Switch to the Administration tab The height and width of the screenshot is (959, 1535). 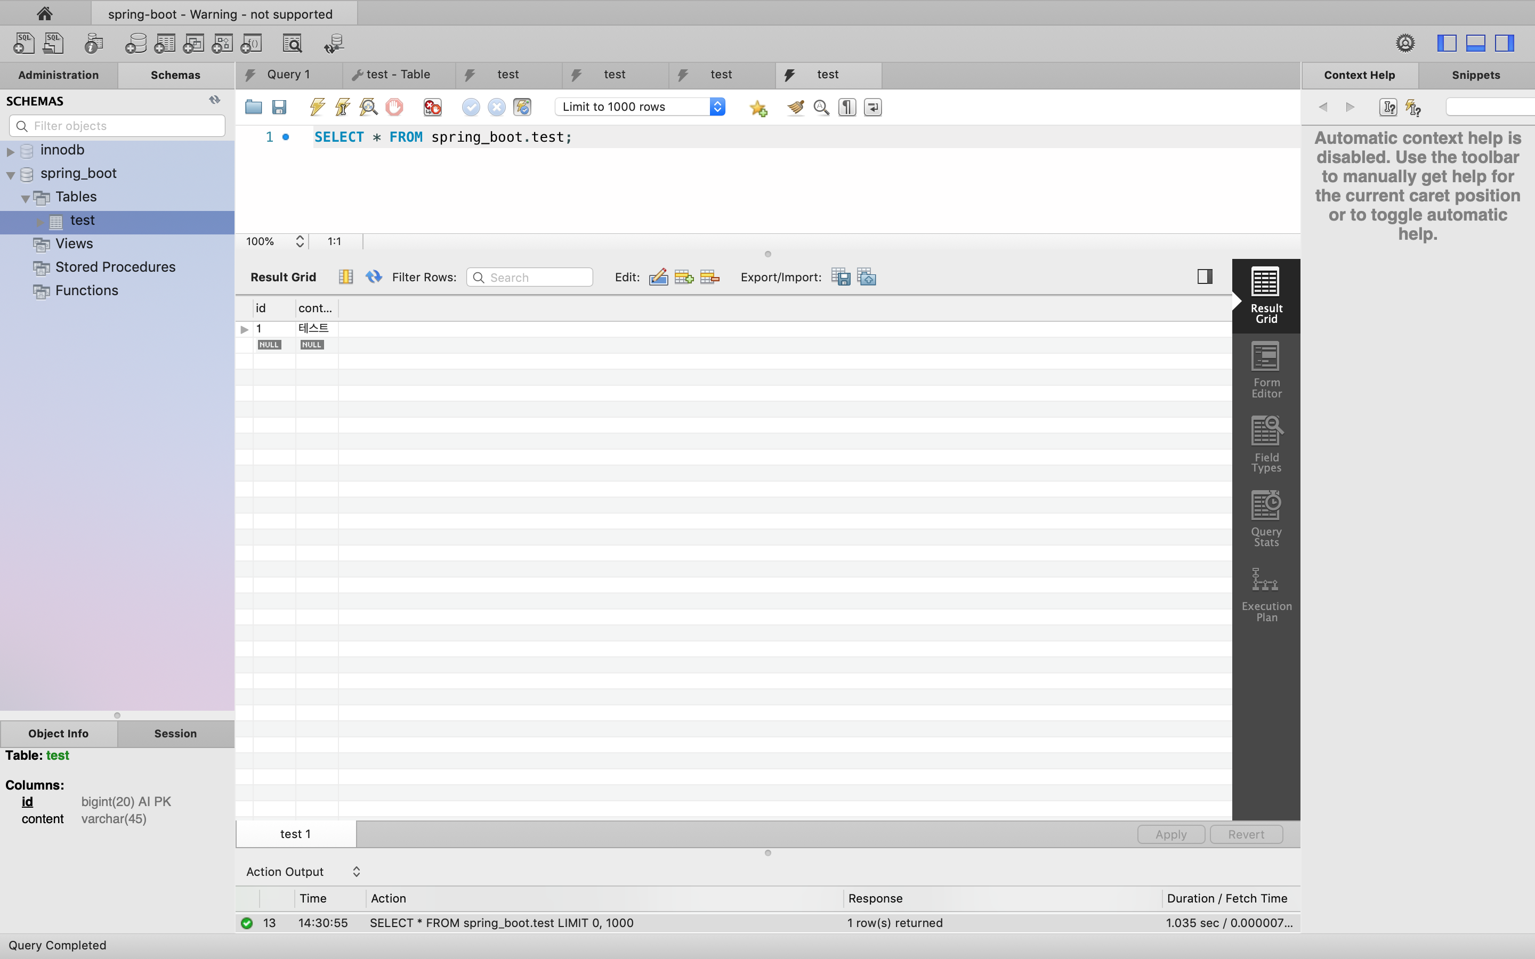(x=58, y=75)
